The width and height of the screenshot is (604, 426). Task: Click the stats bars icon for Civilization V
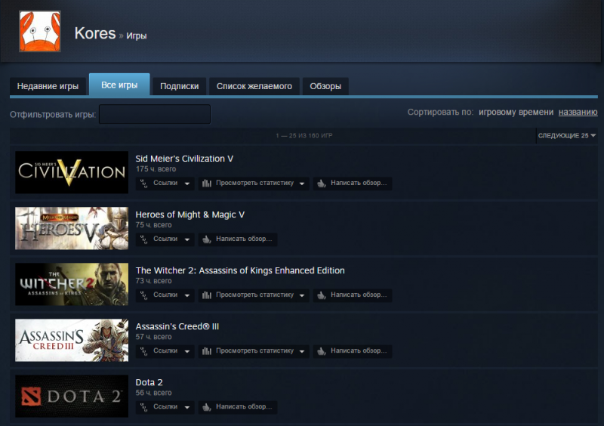coord(207,184)
